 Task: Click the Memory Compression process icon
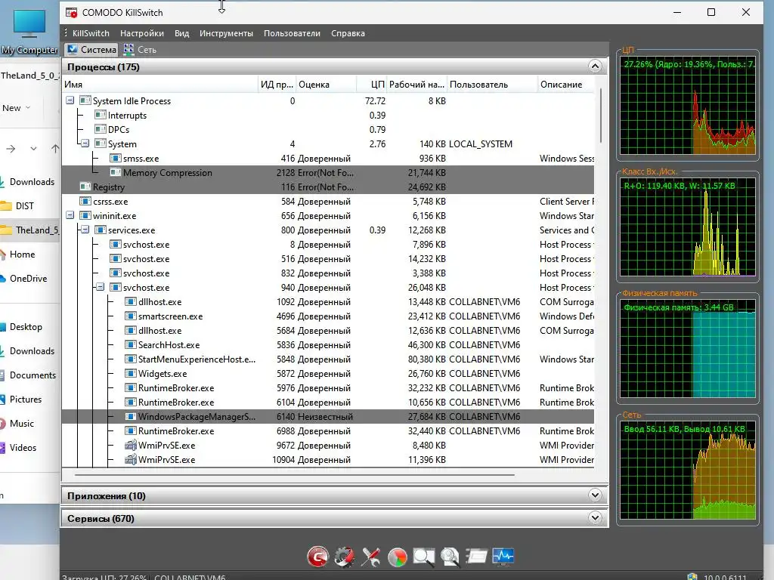(116, 173)
